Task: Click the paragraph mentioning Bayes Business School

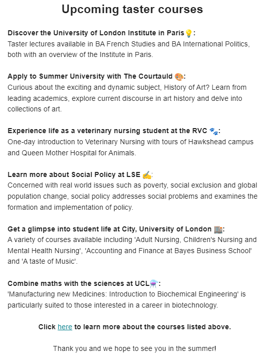Action: tap(132, 251)
